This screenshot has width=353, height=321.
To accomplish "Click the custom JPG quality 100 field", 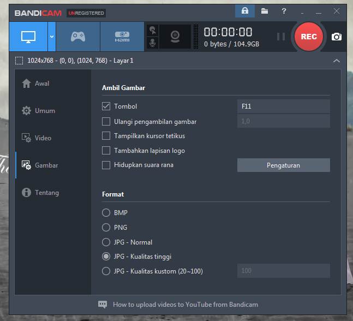I will [284, 271].
